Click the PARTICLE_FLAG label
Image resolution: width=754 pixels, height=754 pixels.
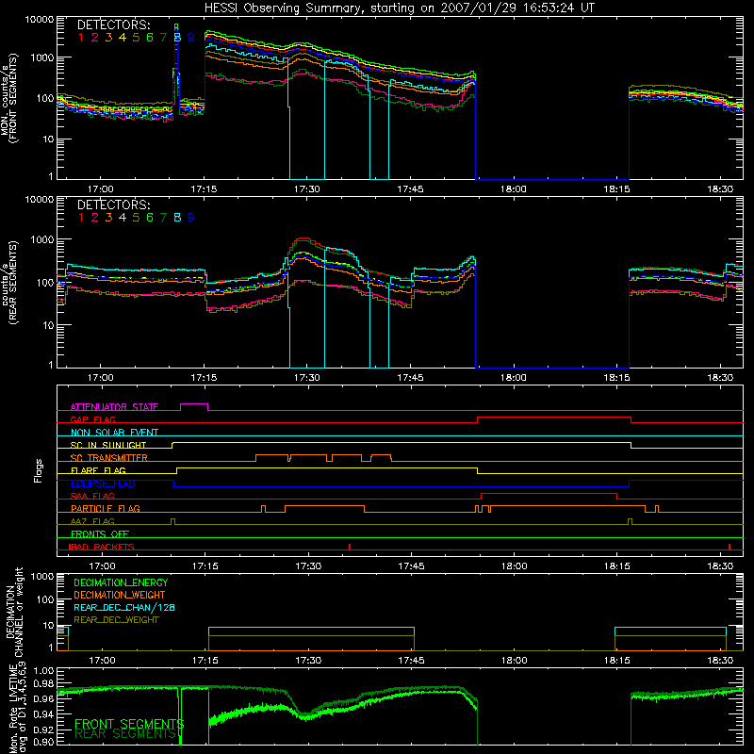pyautogui.click(x=106, y=508)
